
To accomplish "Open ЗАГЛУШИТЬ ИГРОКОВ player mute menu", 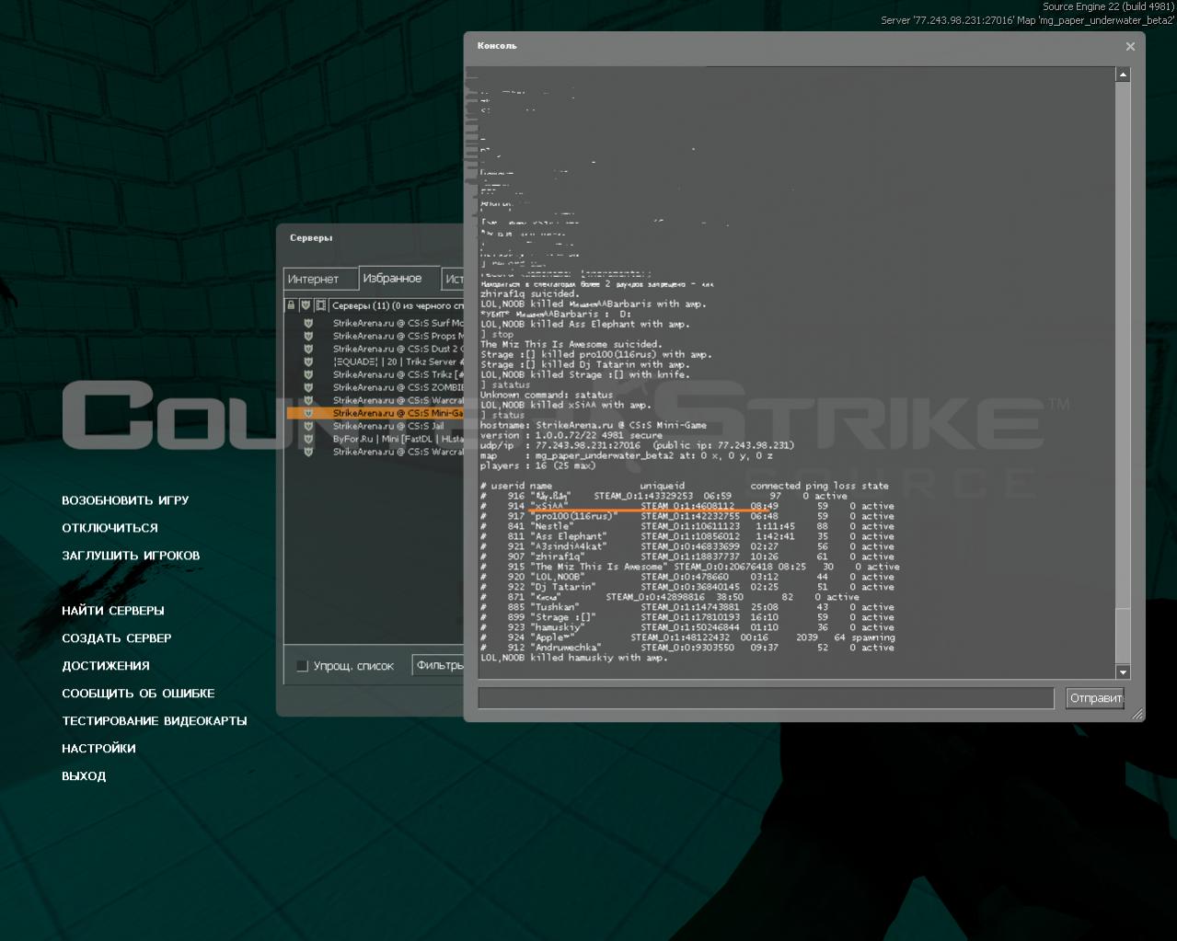I will click(x=131, y=556).
